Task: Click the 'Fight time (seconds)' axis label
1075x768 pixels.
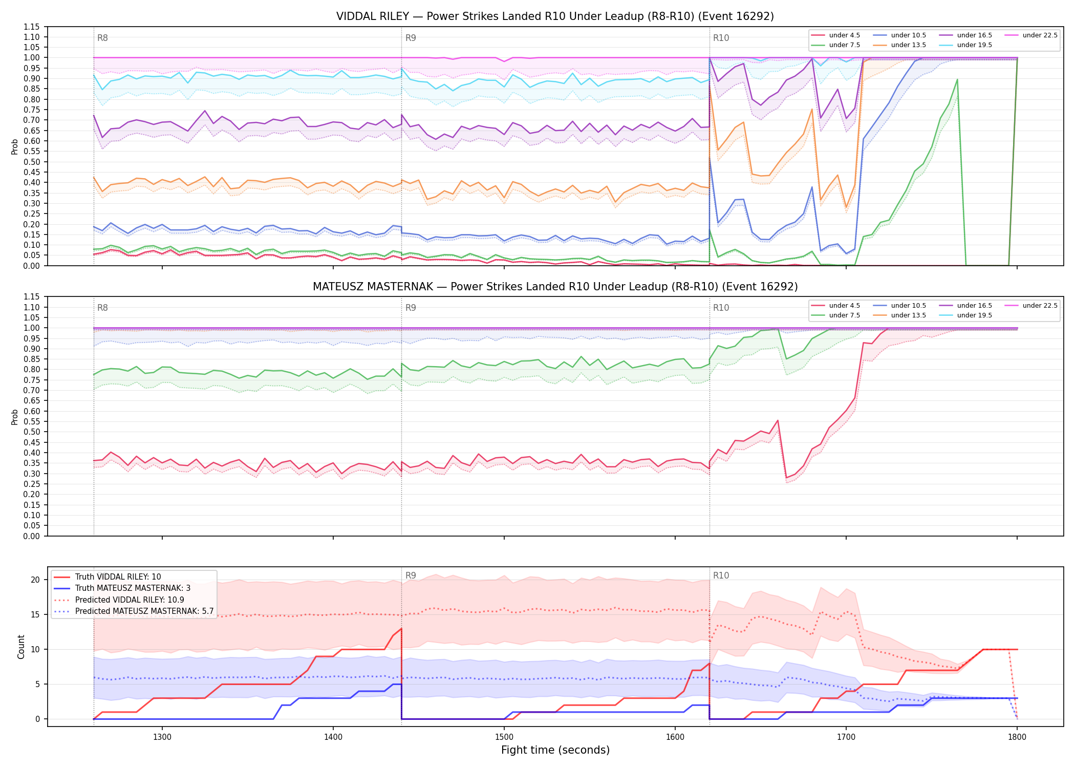Action: pyautogui.click(x=555, y=751)
